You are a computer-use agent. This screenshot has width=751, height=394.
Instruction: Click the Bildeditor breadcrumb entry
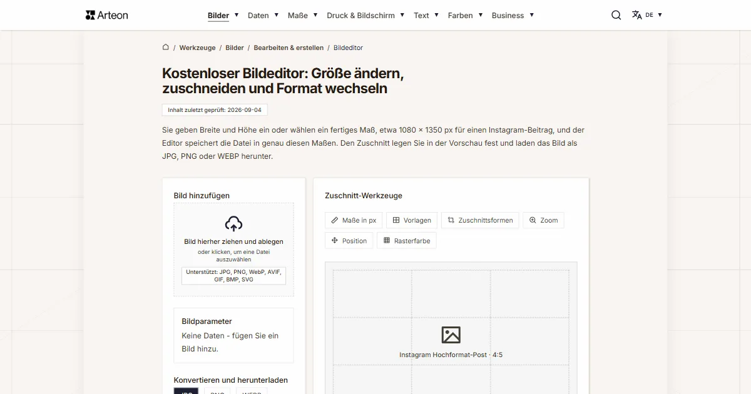click(348, 48)
